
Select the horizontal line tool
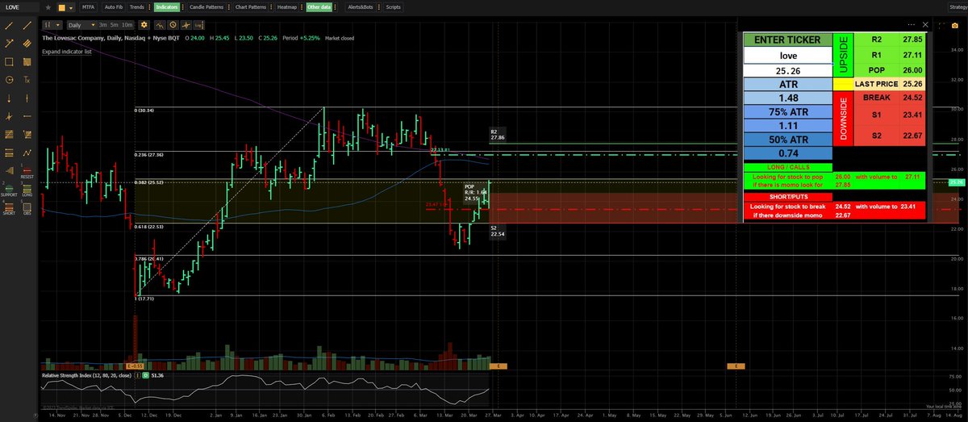coord(27,116)
